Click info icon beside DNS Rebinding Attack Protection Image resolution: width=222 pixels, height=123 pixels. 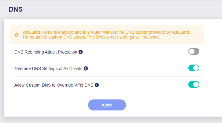pyautogui.click(x=81, y=52)
